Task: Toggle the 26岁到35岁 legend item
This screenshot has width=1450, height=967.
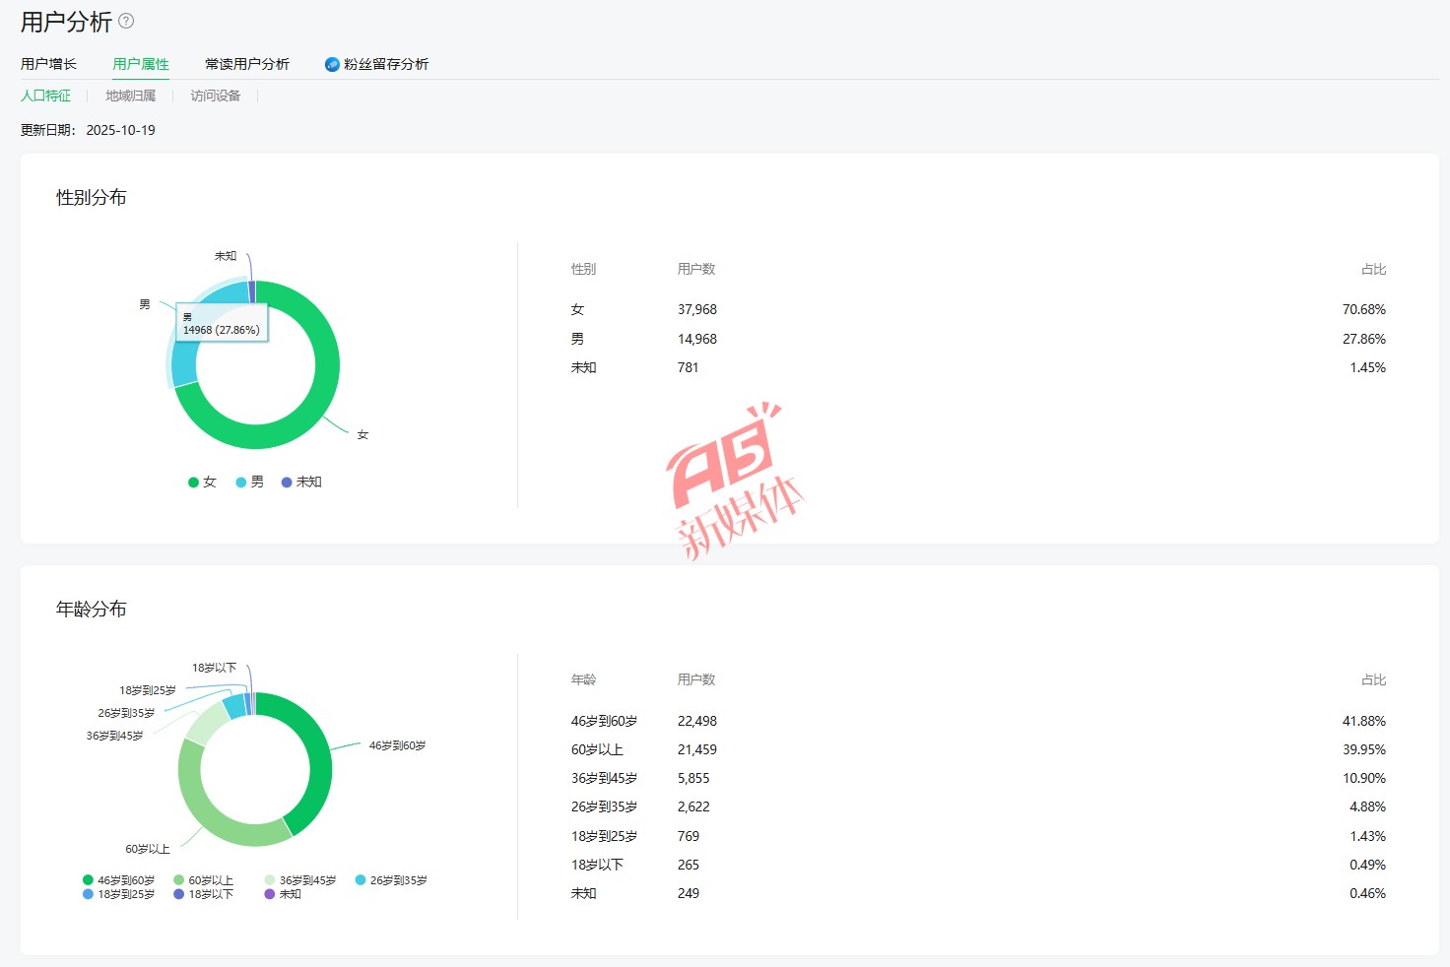Action: [x=391, y=880]
